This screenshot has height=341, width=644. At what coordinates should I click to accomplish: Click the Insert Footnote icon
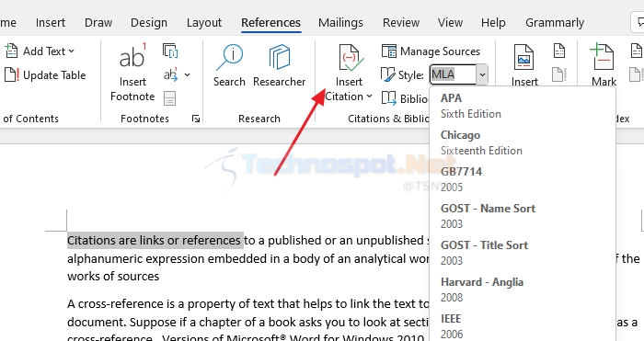132,57
